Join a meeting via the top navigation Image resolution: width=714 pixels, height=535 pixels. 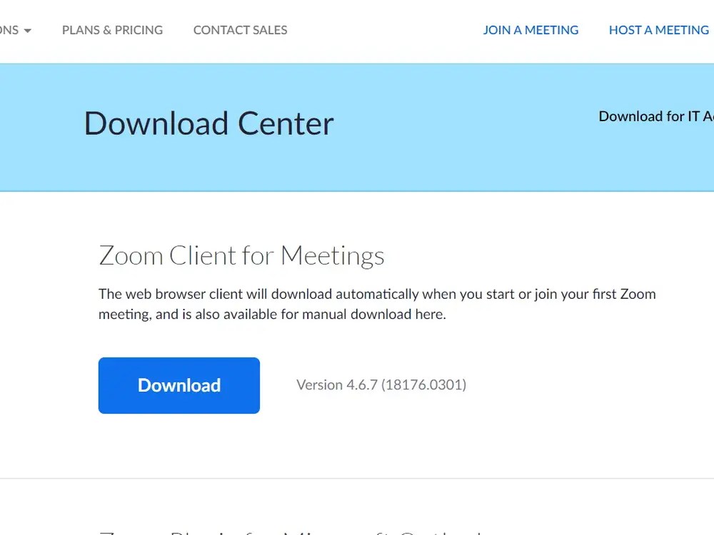click(x=531, y=30)
